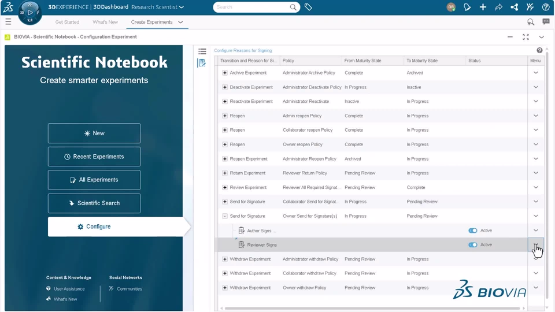This screenshot has height=312, width=555.
Task: Toggle the Author Signs Active switch
Action: [472, 231]
